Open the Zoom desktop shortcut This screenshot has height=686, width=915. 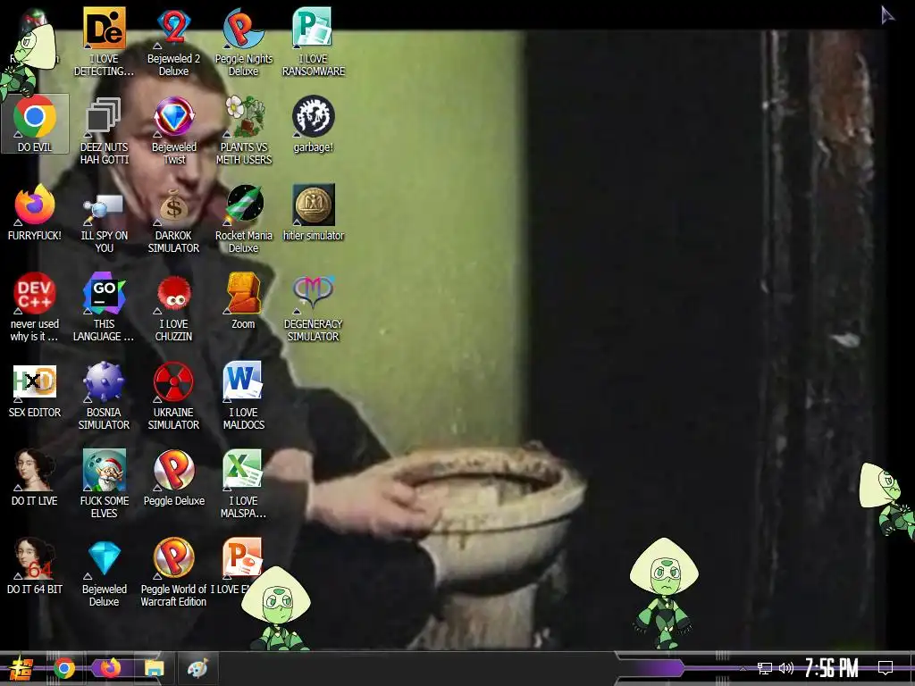click(x=243, y=293)
